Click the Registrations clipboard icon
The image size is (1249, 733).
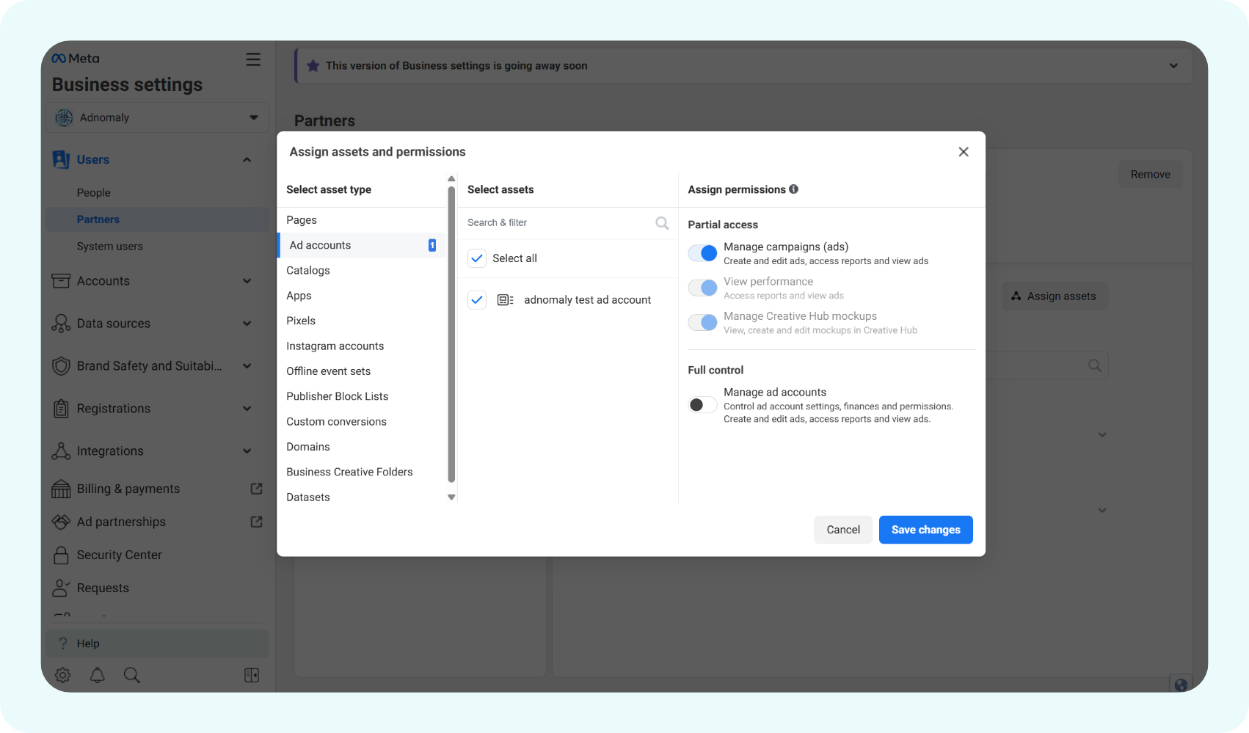pyautogui.click(x=62, y=409)
